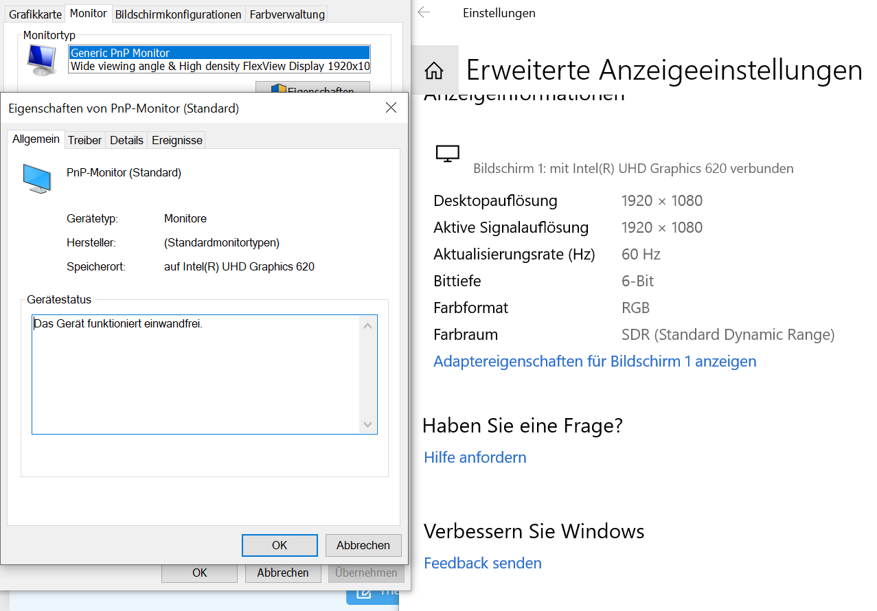Click the 6-Bit Bittiefe value
877x611 pixels.
click(x=637, y=281)
